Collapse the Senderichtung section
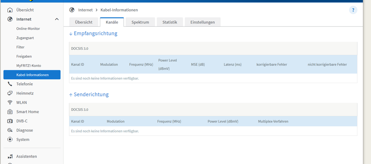Screen dimensions: 371x164 pos(89,94)
